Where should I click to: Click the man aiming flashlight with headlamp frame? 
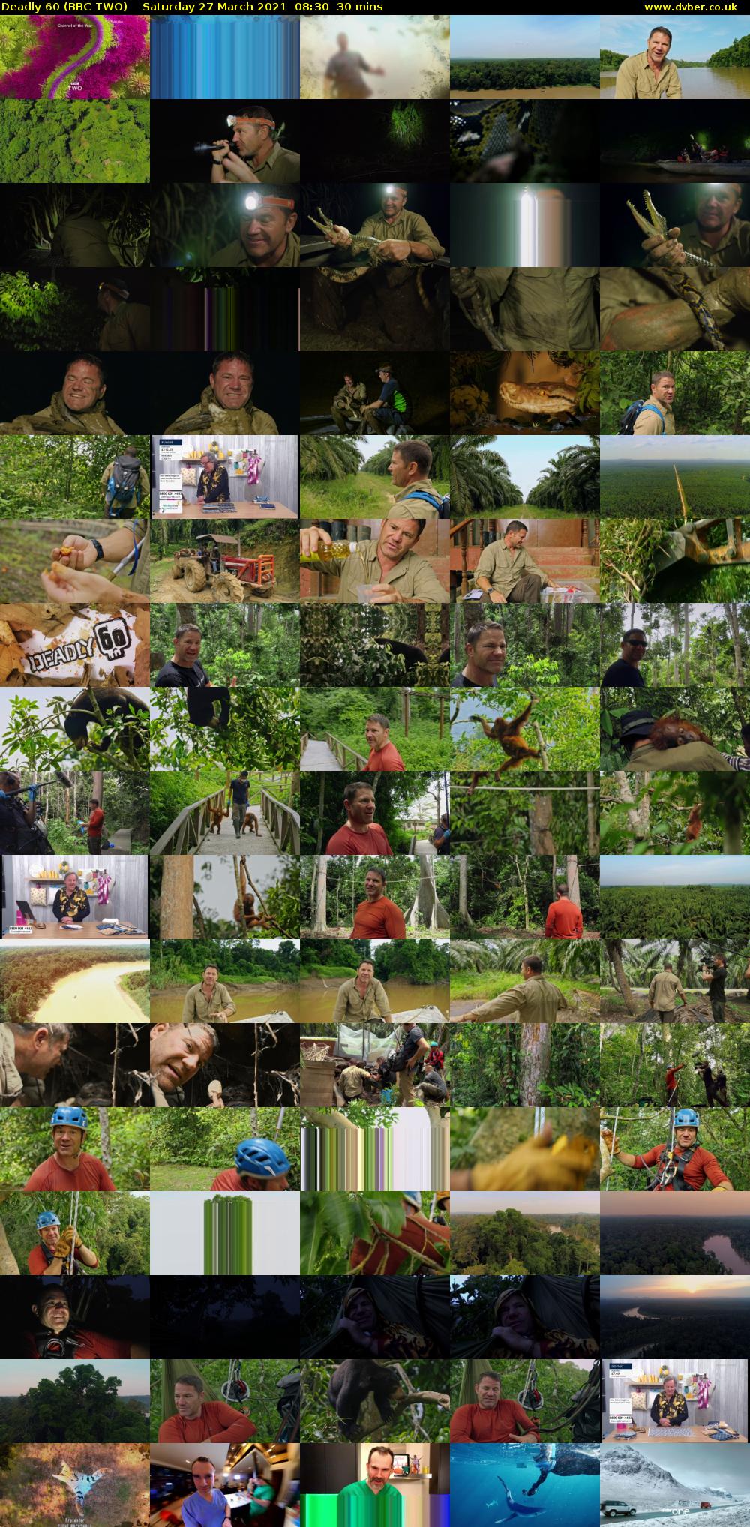point(225,141)
